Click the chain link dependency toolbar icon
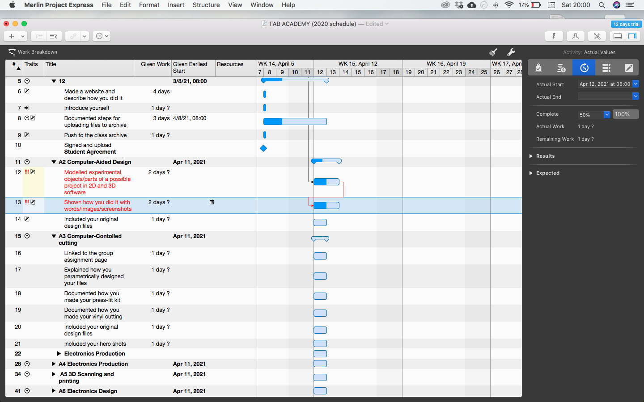Image resolution: width=644 pixels, height=402 pixels. click(73, 36)
